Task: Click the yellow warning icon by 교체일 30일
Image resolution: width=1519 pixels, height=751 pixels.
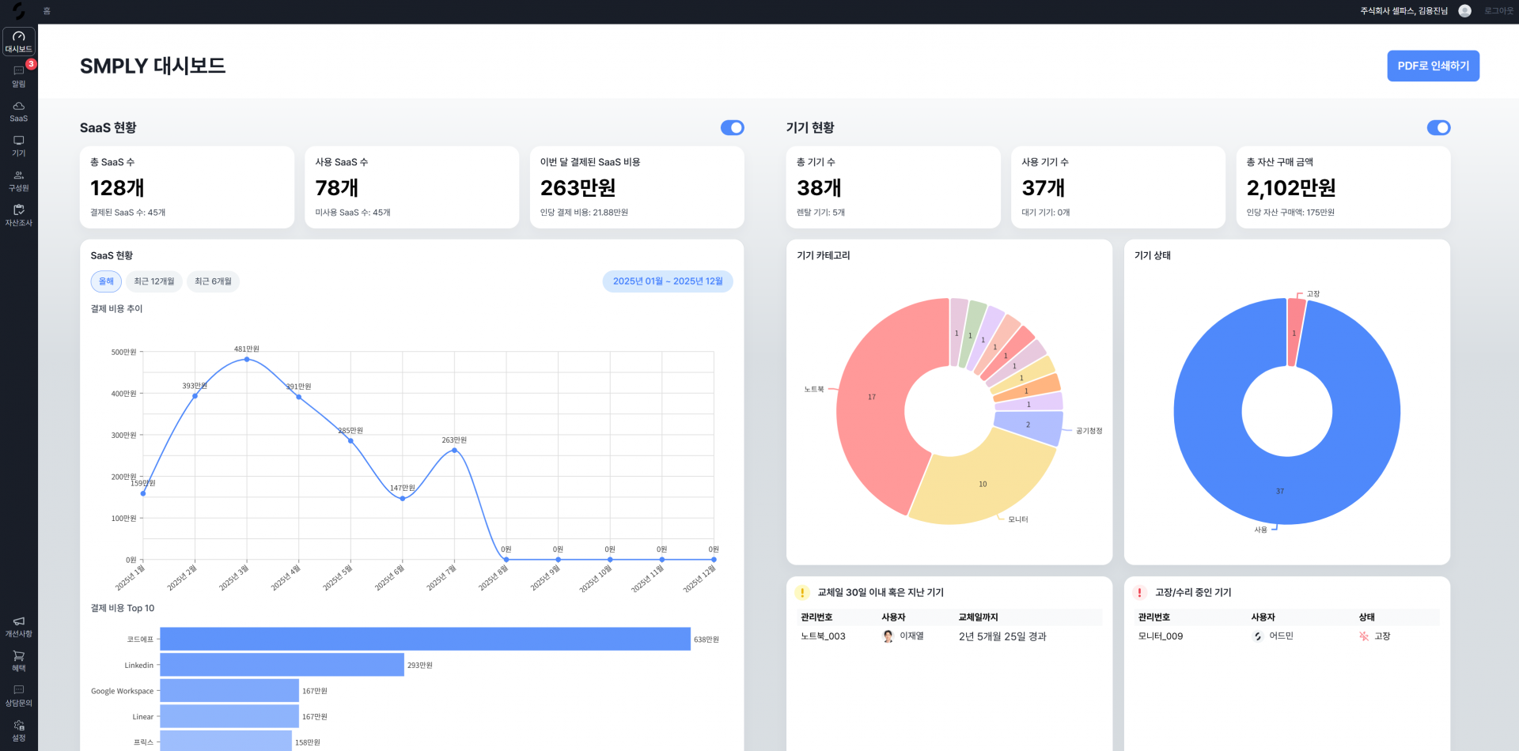Action: pyautogui.click(x=802, y=592)
